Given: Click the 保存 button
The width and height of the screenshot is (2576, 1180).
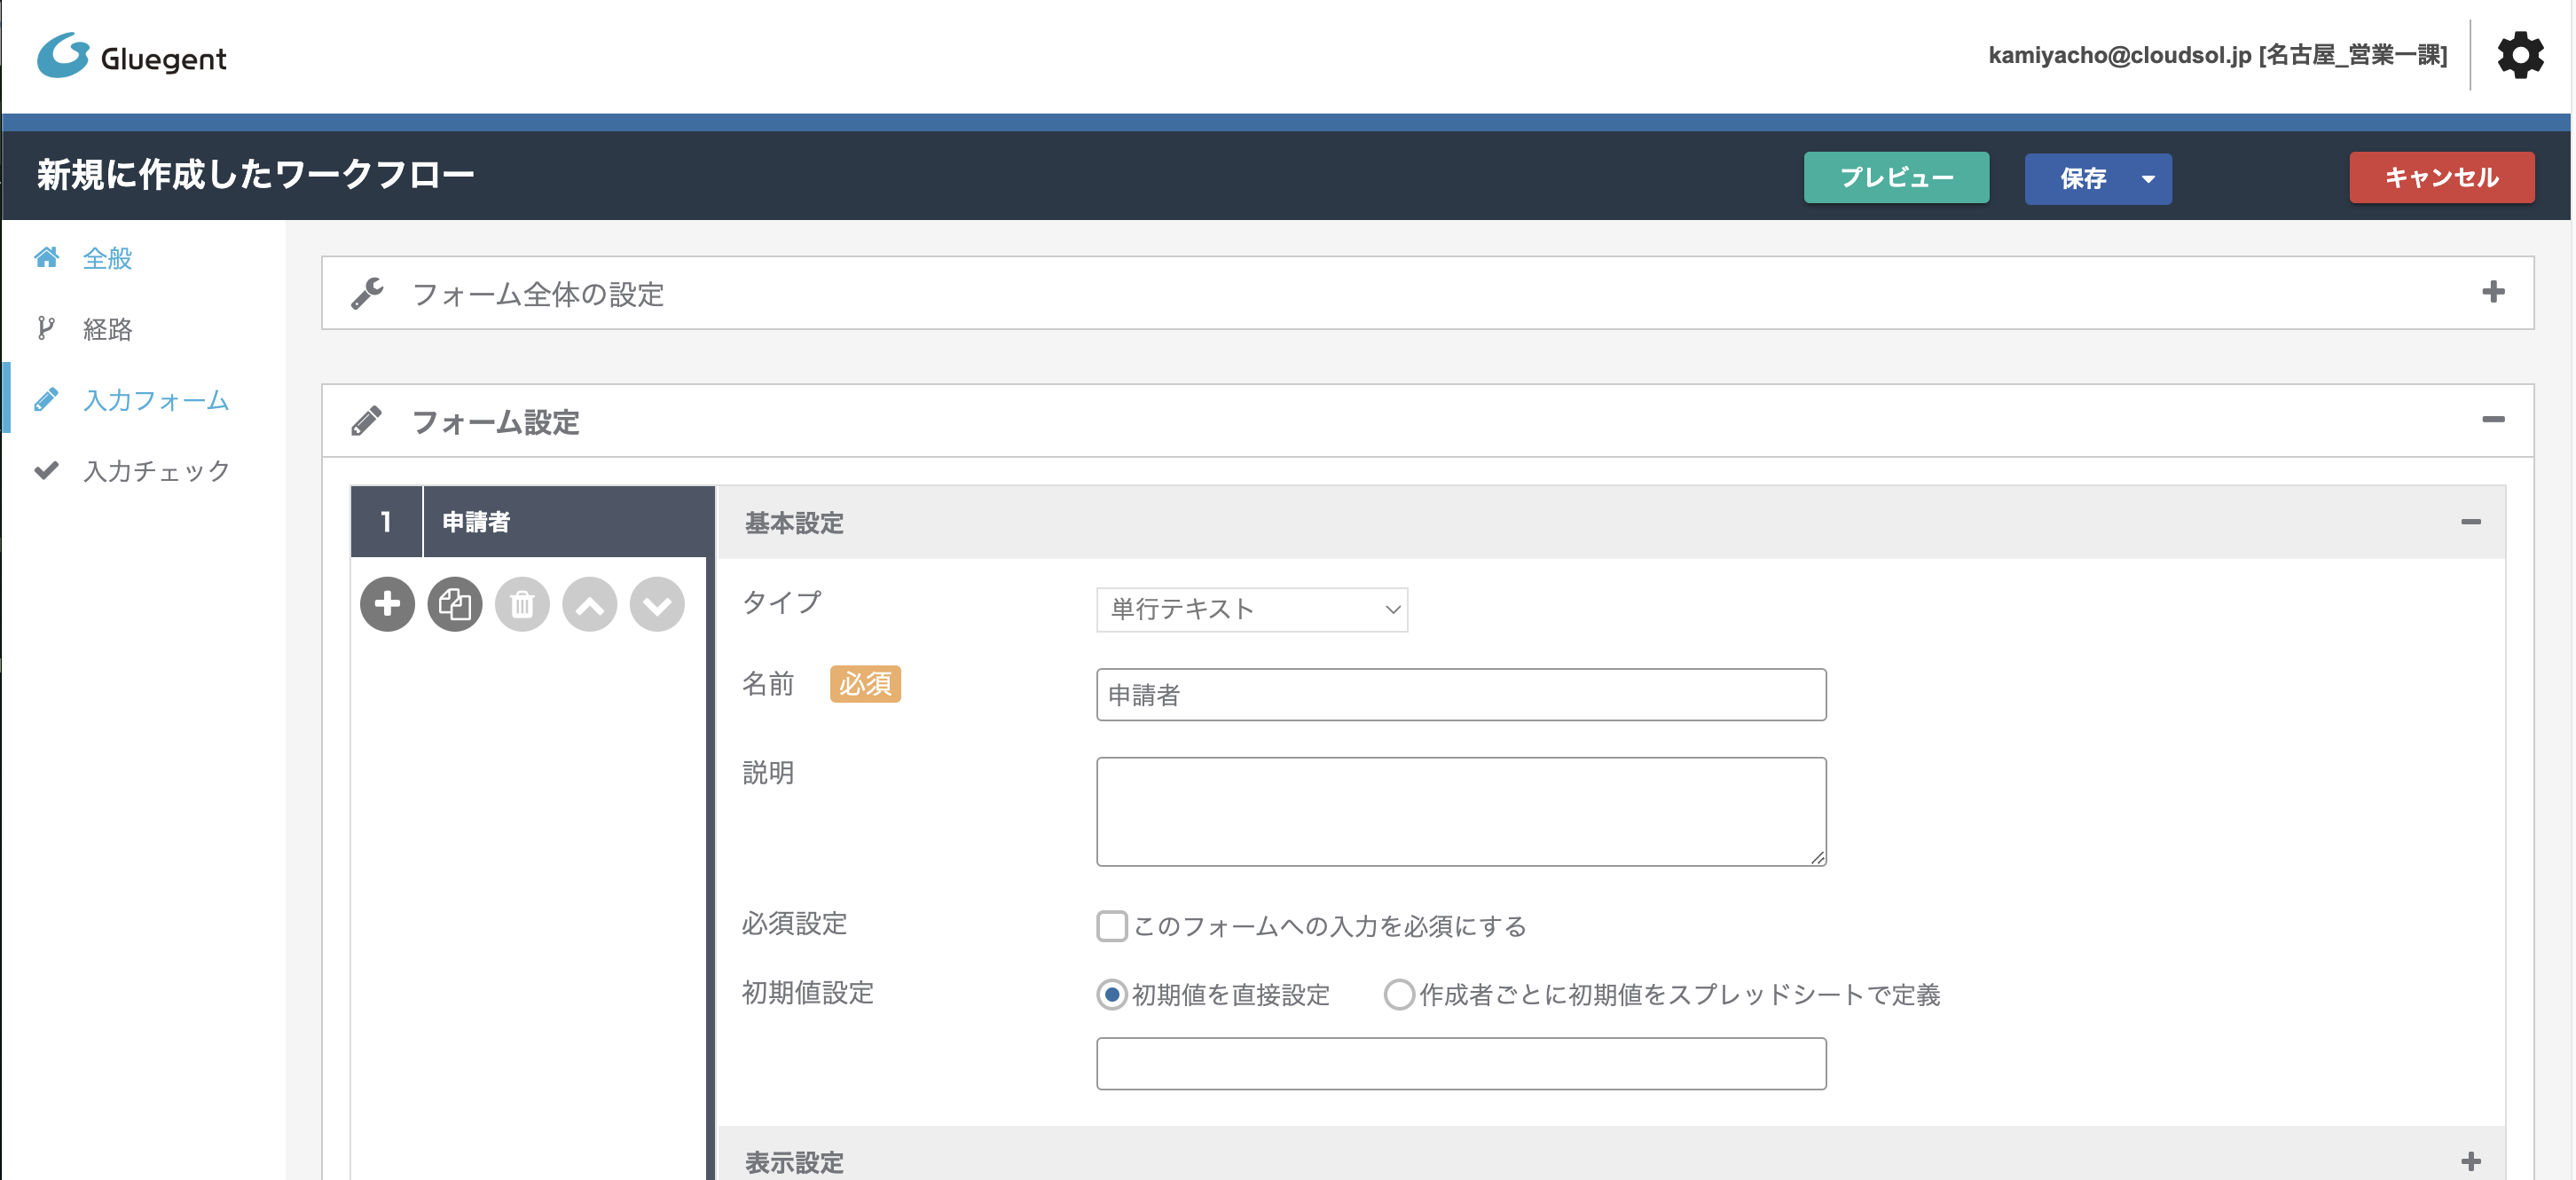Looking at the screenshot, I should pyautogui.click(x=2082, y=179).
